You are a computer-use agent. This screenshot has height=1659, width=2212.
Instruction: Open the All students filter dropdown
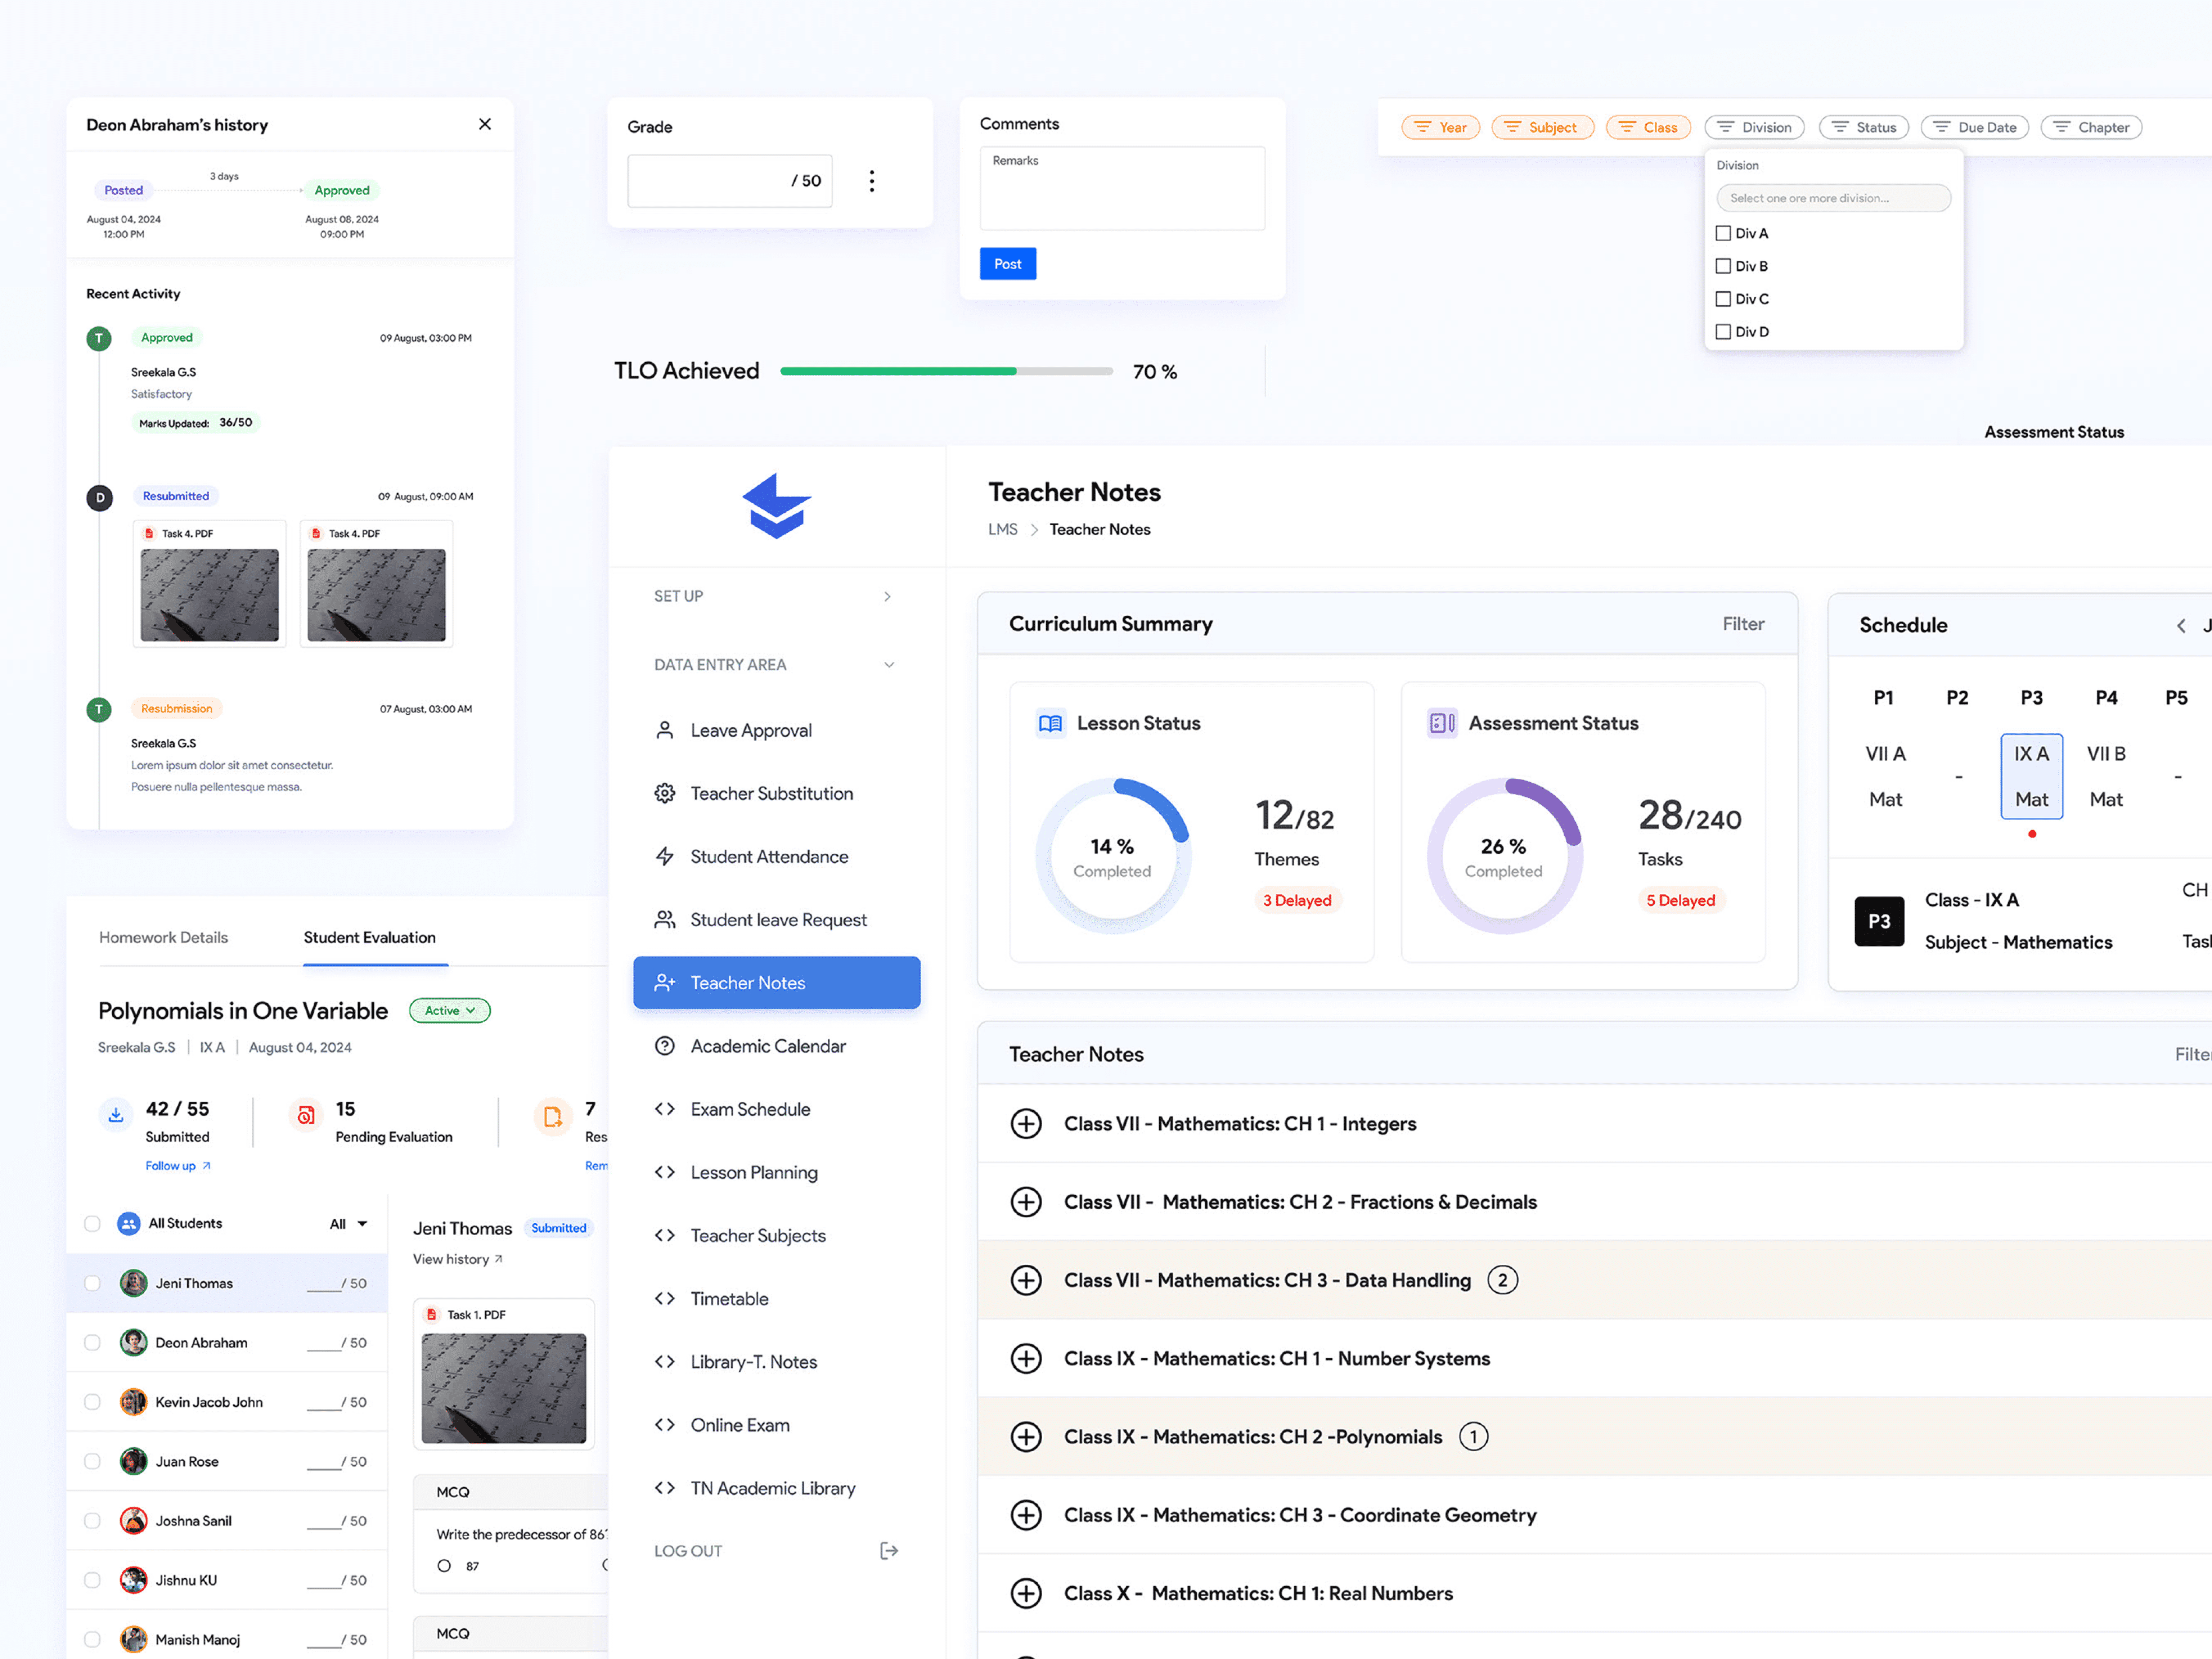348,1224
